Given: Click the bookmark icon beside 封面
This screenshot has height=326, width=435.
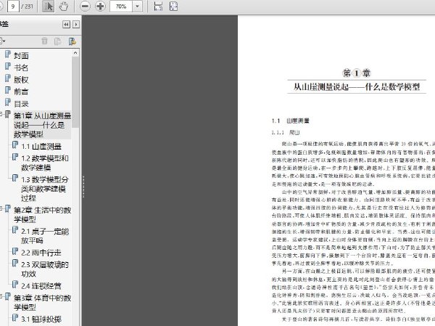Looking at the screenshot, I should tap(8, 54).
